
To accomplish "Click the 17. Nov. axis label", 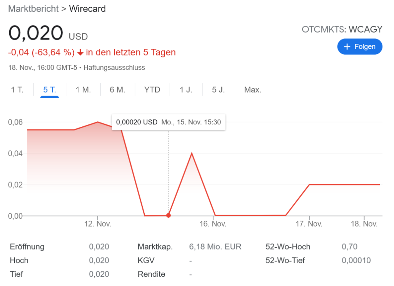I will pos(309,224).
